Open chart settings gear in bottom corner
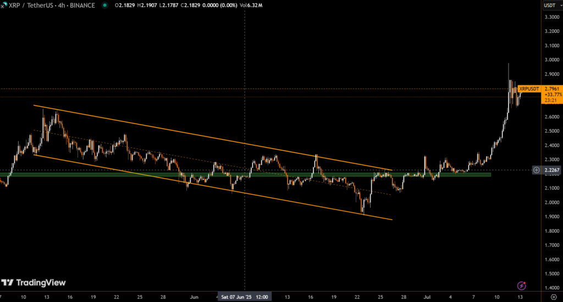 click(x=553, y=297)
